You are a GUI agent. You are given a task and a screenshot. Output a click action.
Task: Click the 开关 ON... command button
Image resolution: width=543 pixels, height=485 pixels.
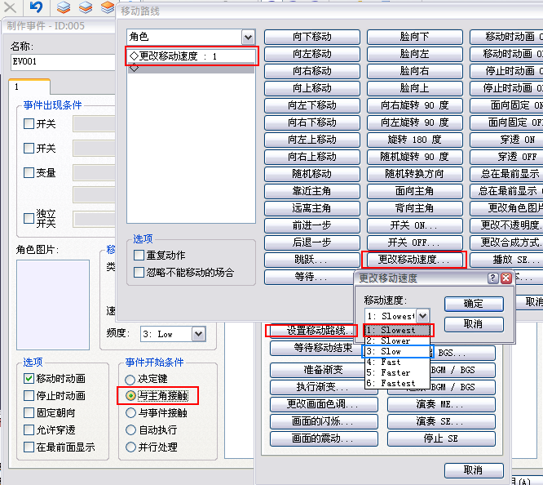(414, 225)
